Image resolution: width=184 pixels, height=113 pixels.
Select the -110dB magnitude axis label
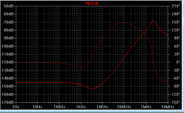coord(7,54)
